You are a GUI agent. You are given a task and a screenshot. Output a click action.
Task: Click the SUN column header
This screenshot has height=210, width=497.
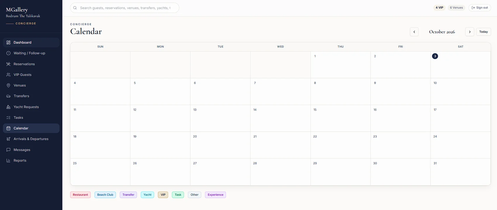point(100,47)
